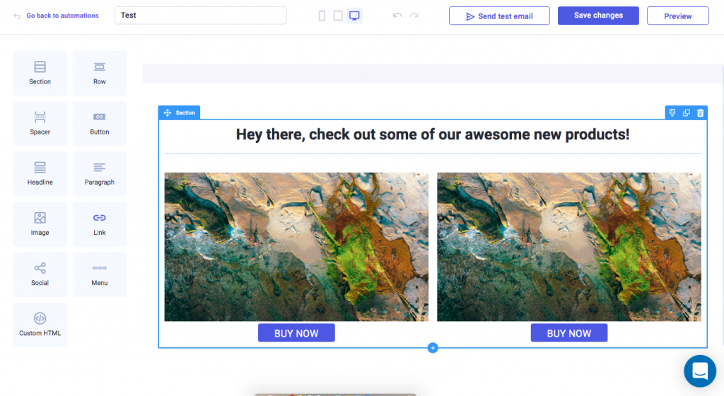The image size is (724, 396).
Task: Select the Headline block
Action: pos(40,174)
